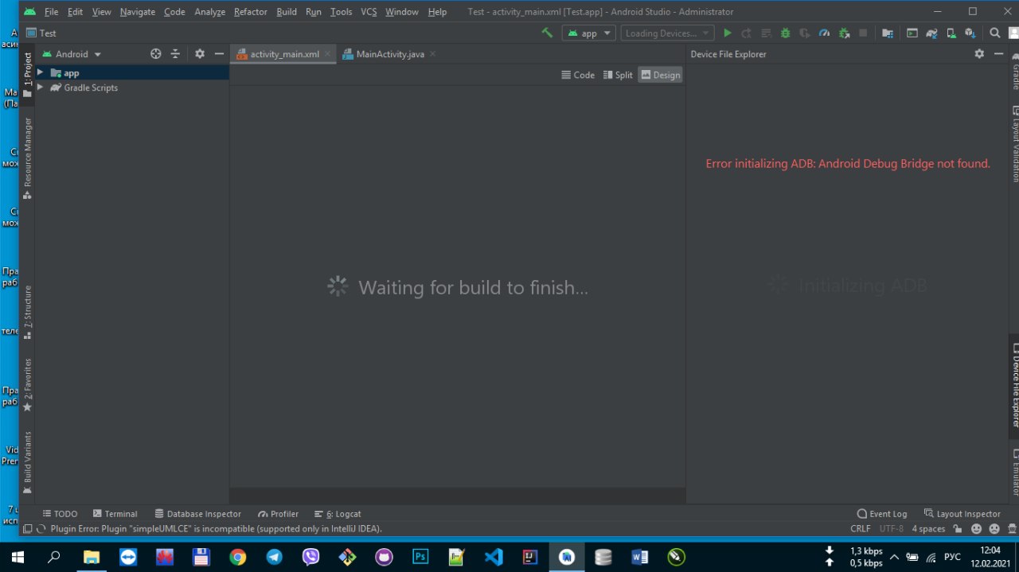Image resolution: width=1019 pixels, height=572 pixels.
Task: Show hidden tray icons chevron
Action: (x=894, y=557)
